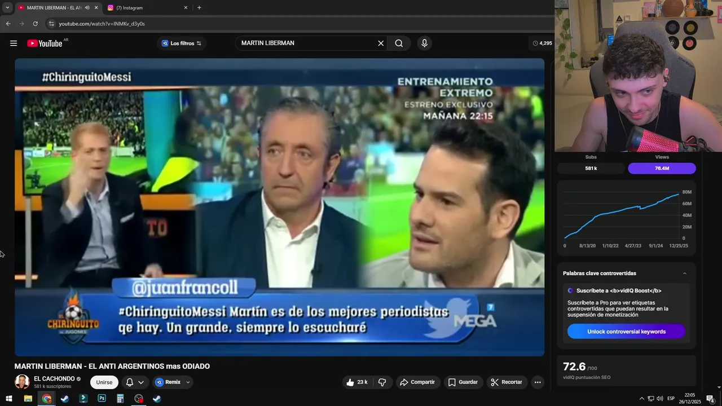
Task: Select the Subs 581 k stat tab
Action: coord(591,168)
